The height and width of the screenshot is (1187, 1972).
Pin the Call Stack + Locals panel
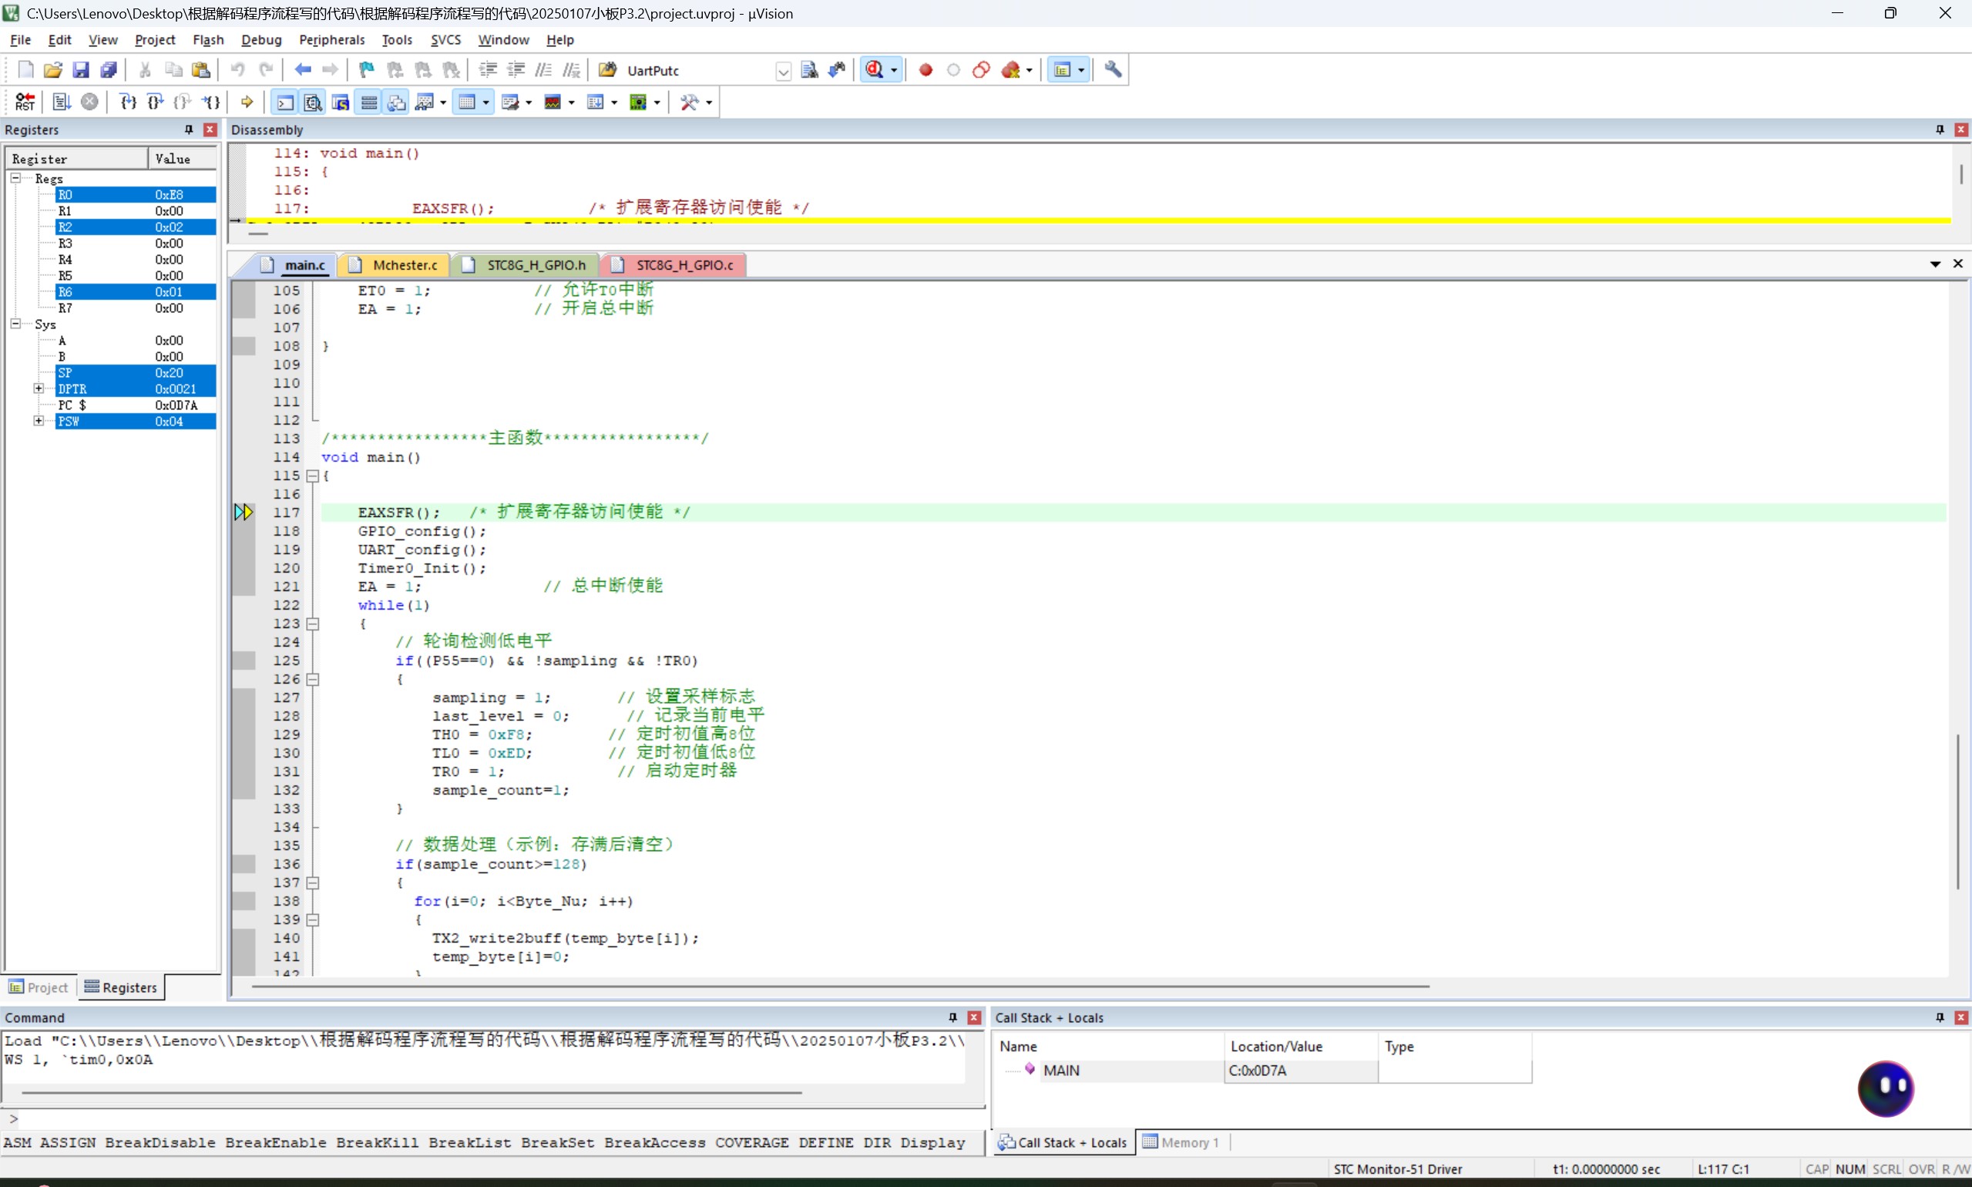1939,1017
